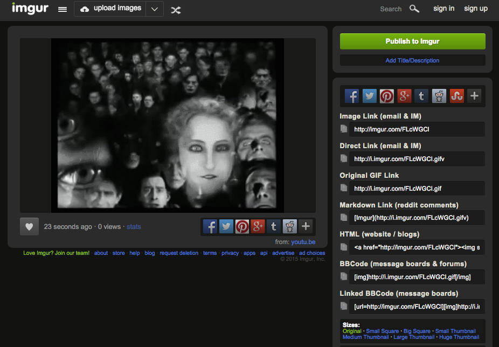This screenshot has height=347, width=499.
Task: Click the HTML code text field
Action: click(x=417, y=247)
